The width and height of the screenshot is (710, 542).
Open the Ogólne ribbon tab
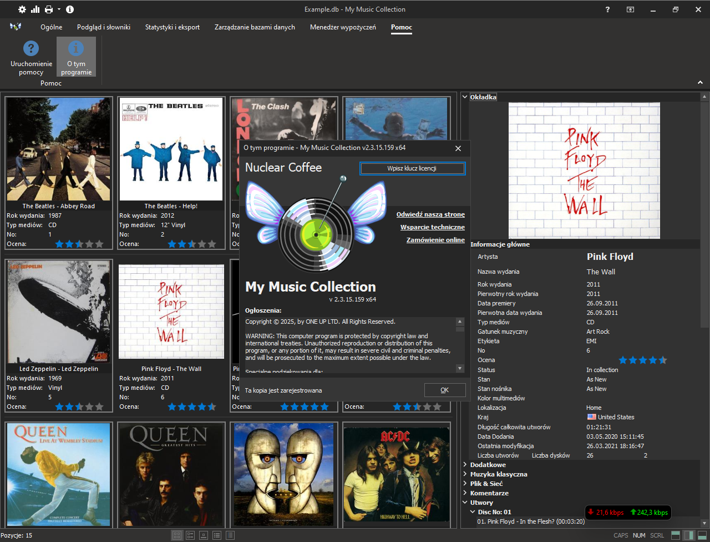[52, 27]
